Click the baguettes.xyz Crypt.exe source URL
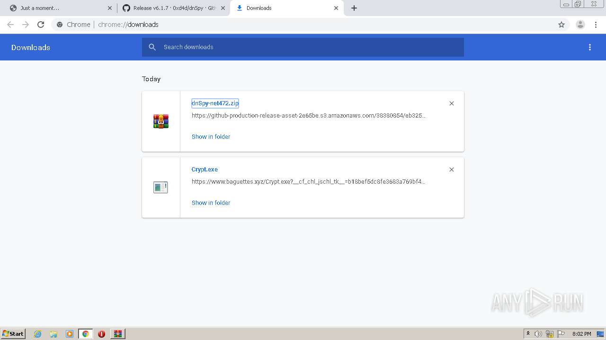The height and width of the screenshot is (340, 606). coord(308,182)
